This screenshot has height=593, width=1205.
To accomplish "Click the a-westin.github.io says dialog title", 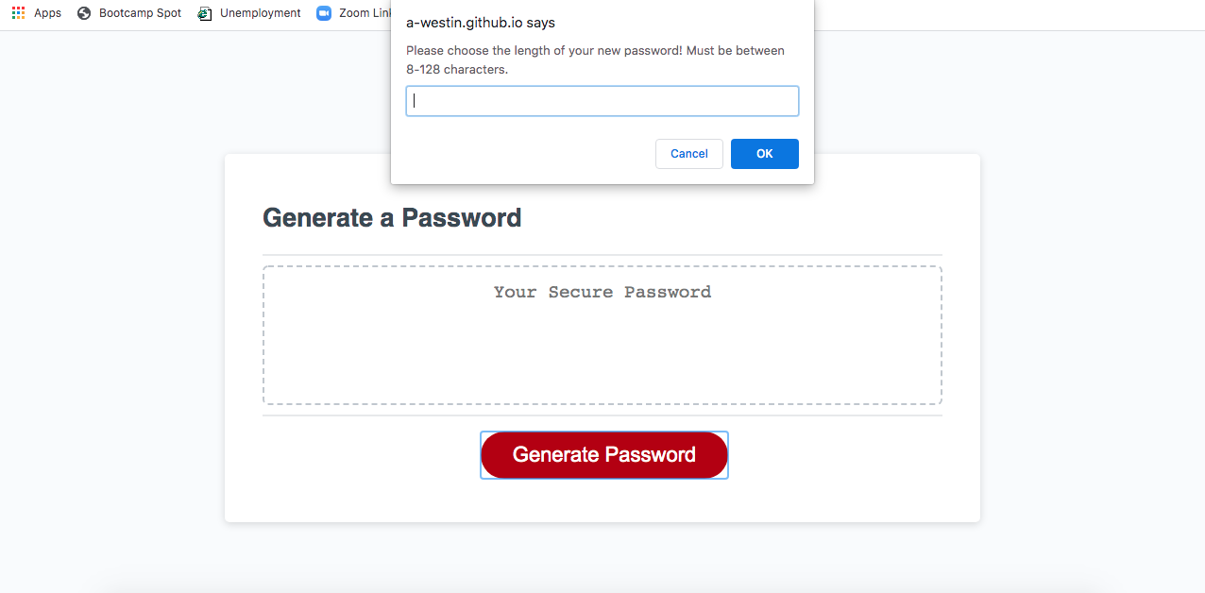I will 480,22.
